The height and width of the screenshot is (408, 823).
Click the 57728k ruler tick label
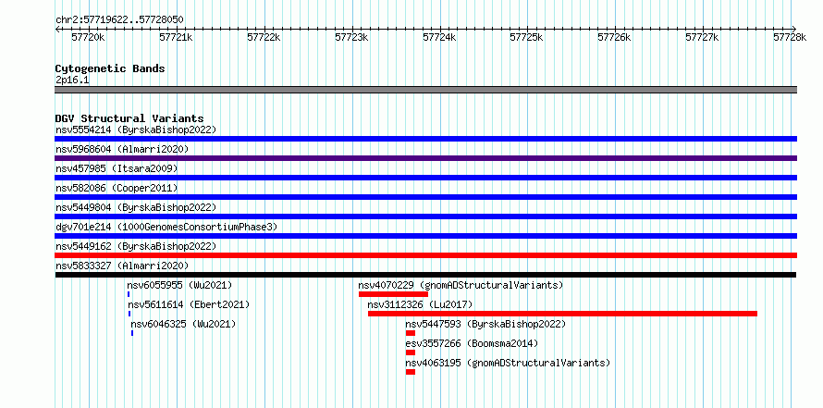[x=790, y=37]
